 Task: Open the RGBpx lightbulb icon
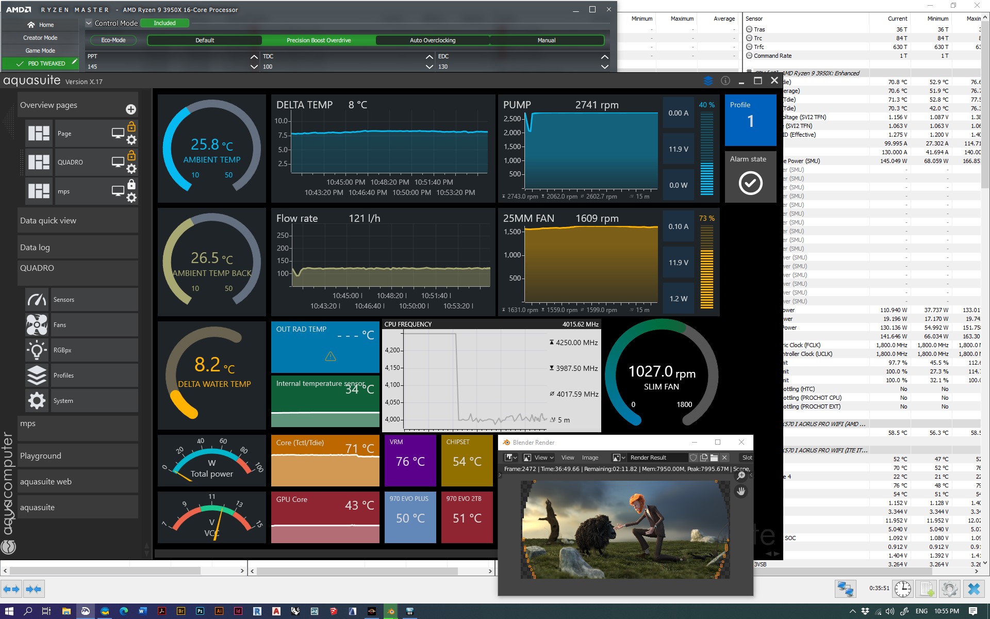(x=37, y=350)
